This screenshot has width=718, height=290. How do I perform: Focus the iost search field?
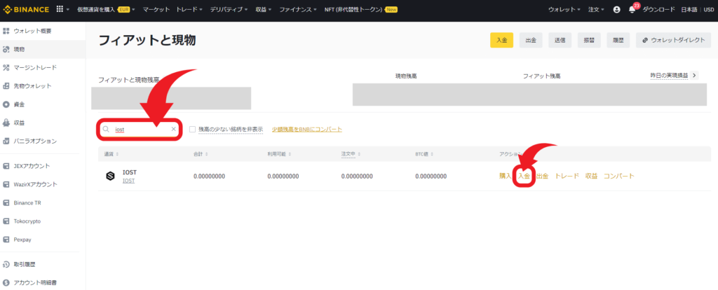pos(140,130)
